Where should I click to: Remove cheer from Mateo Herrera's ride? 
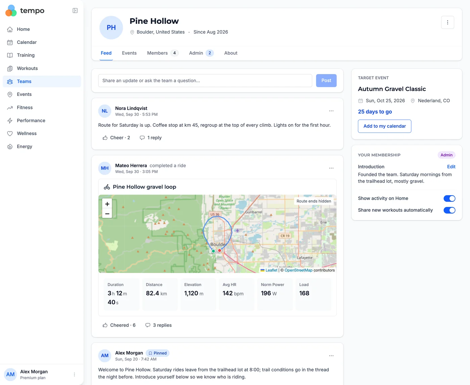119,325
